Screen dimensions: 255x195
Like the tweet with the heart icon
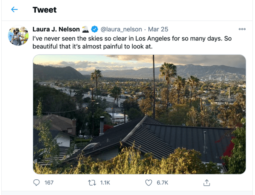click(x=149, y=183)
